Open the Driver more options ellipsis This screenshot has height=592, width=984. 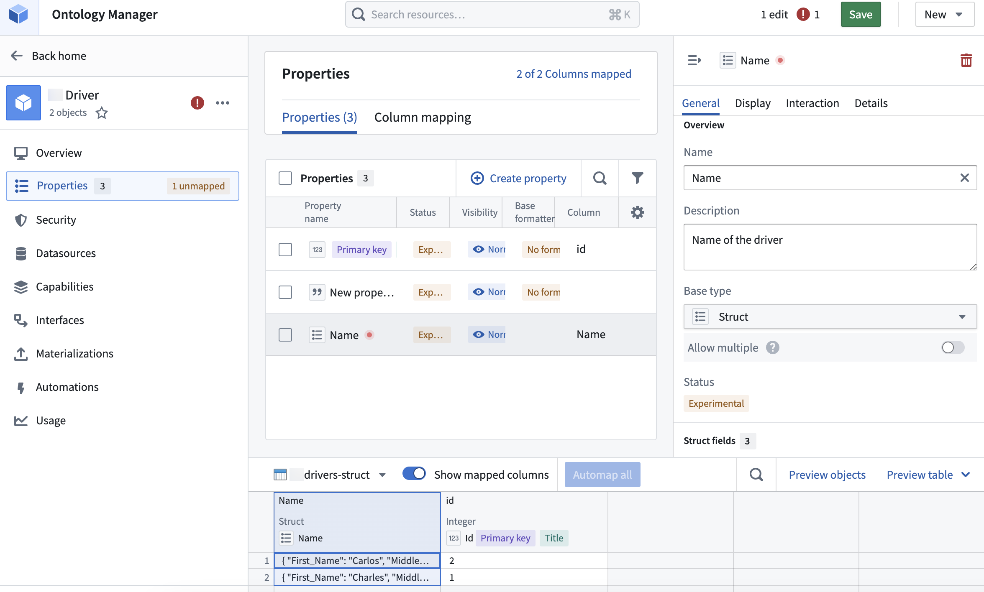[223, 103]
